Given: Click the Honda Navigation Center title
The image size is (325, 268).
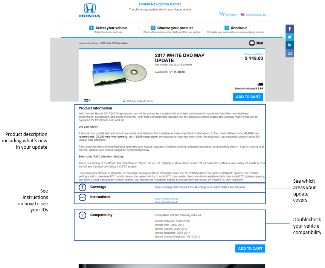Looking at the screenshot, I should pyautogui.click(x=160, y=4).
